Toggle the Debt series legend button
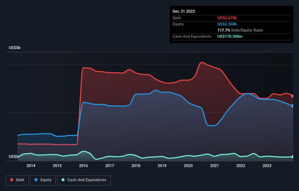Screen dimensions: 299x191 click(17, 180)
